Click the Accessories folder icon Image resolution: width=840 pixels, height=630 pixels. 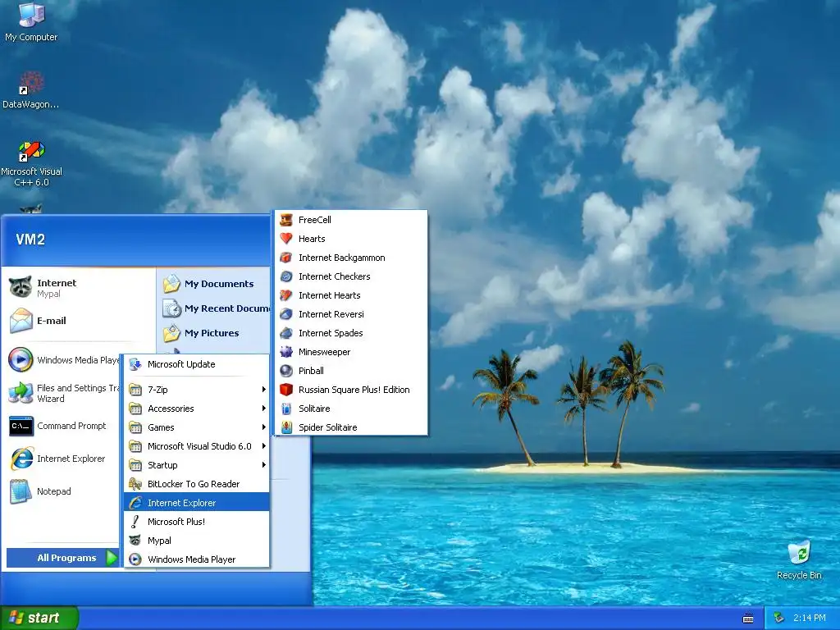click(135, 409)
